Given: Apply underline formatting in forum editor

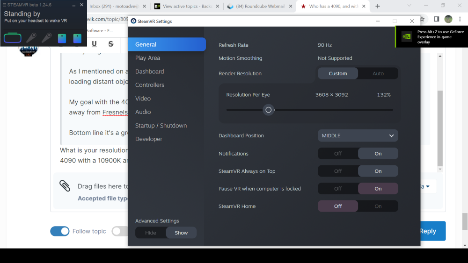Looking at the screenshot, I should [x=94, y=44].
